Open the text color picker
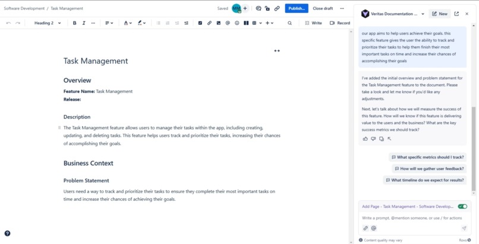This screenshot has width=479, height=244. (128, 23)
